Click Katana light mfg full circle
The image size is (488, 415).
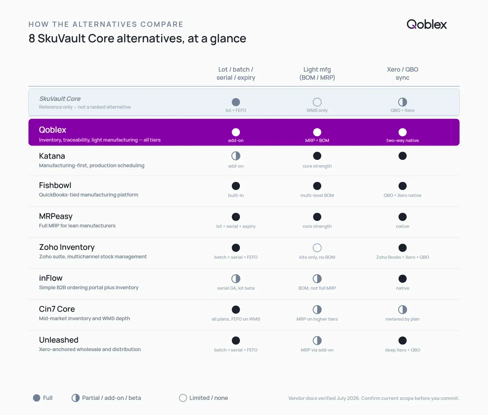tap(317, 156)
